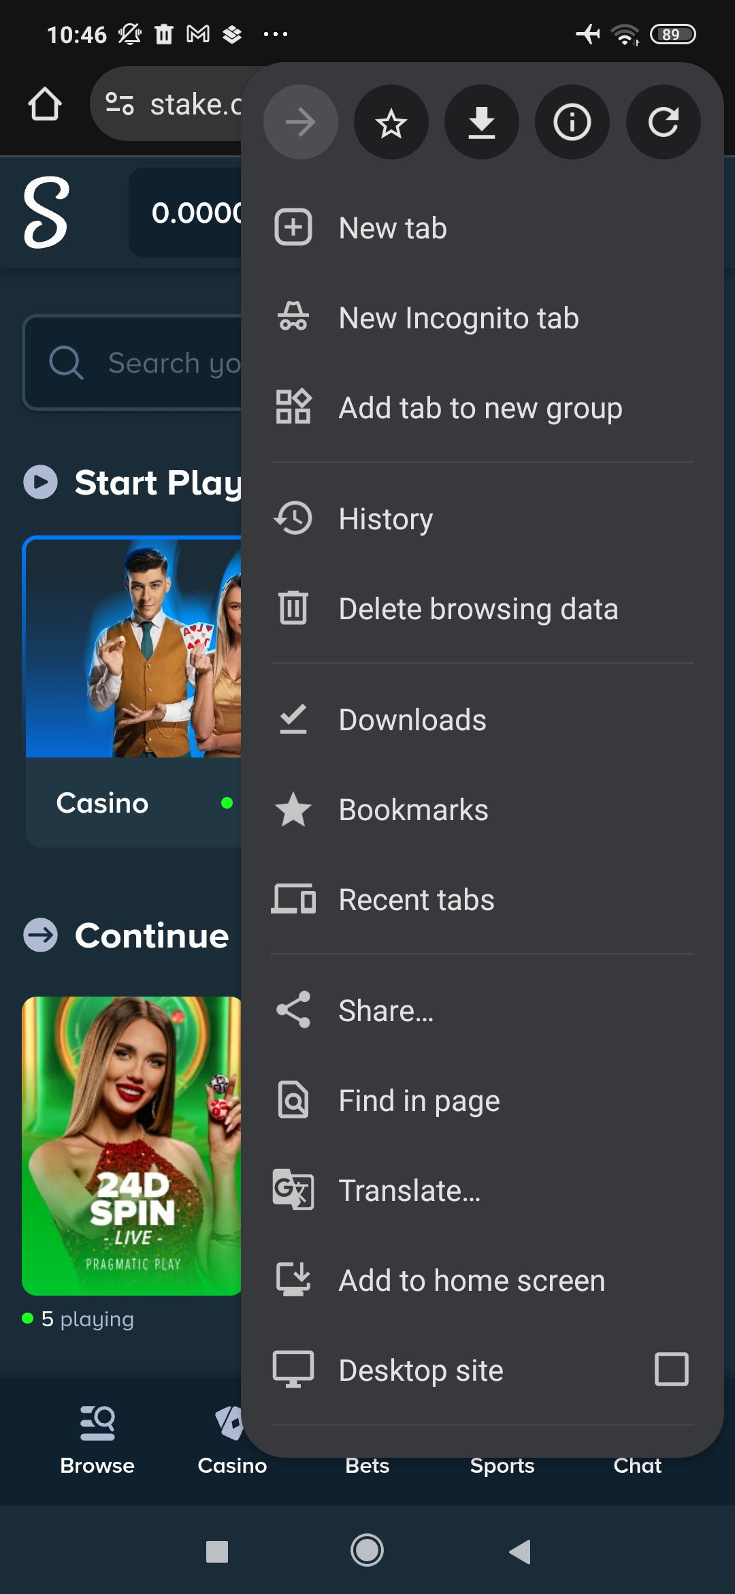
Task: Click the History clock icon
Action: pyautogui.click(x=293, y=518)
